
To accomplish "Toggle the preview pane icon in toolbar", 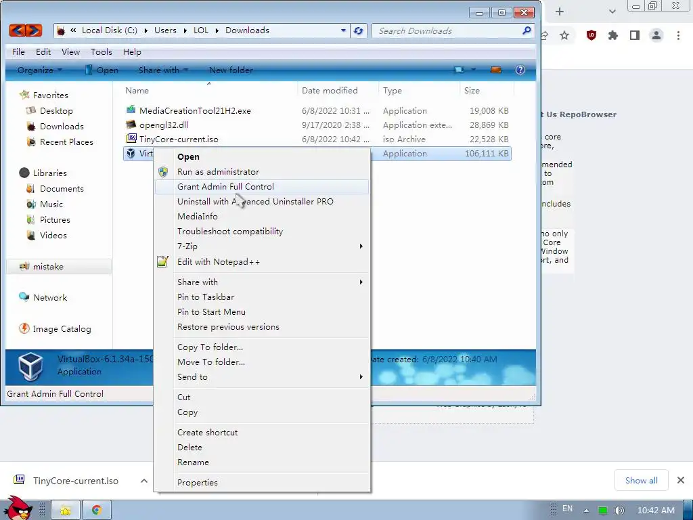I will (496, 70).
